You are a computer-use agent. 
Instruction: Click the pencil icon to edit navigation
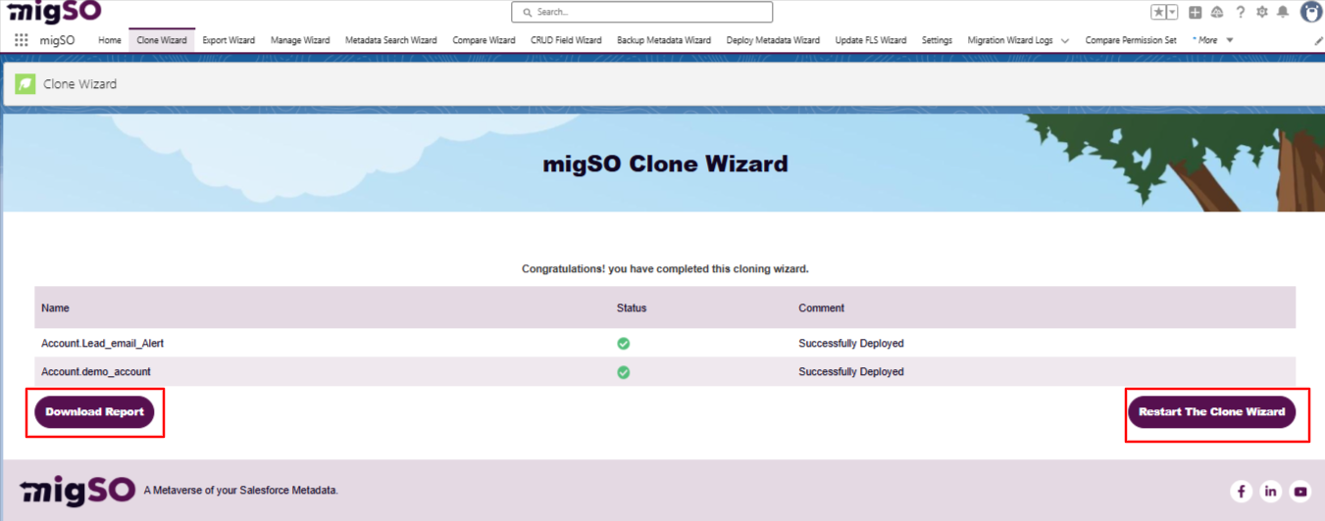coord(1318,41)
